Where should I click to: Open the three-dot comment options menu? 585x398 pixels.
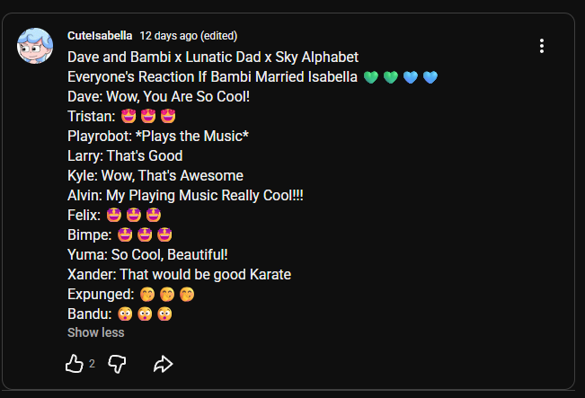tap(541, 46)
